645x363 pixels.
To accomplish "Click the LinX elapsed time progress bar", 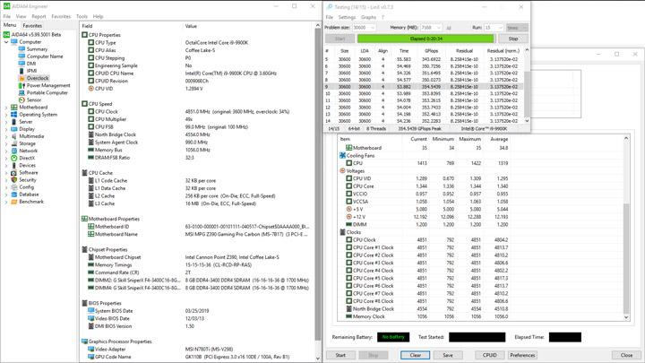I will pos(426,39).
